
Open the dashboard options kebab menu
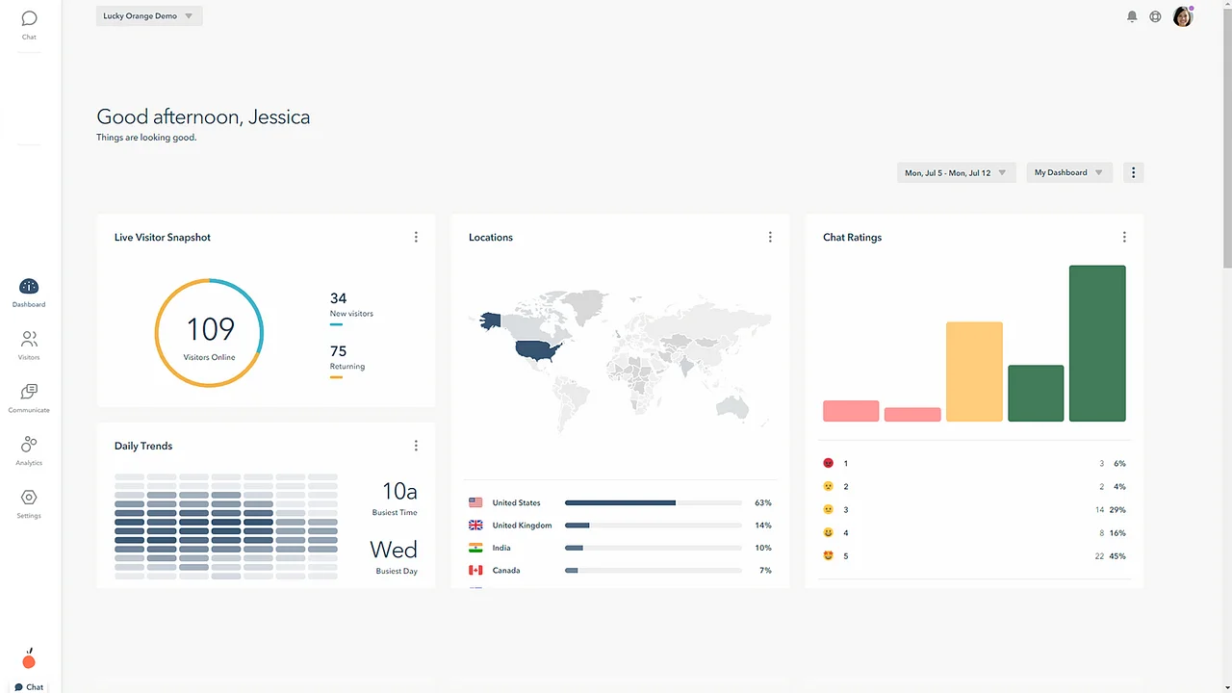pos(1133,173)
